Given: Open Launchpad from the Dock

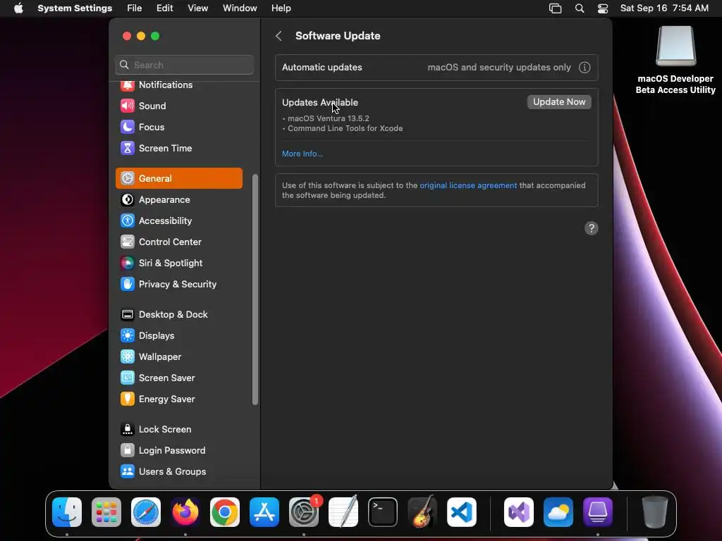Looking at the screenshot, I should (x=106, y=512).
